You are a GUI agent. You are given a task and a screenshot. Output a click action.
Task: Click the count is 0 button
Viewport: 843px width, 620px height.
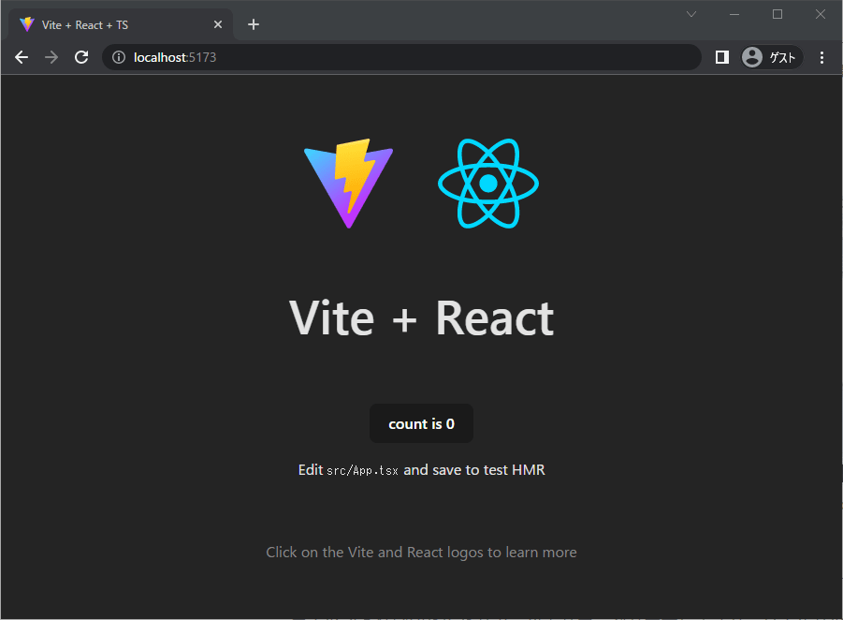pyautogui.click(x=421, y=423)
